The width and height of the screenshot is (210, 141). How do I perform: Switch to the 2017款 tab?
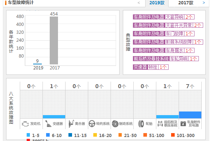pos(186,3)
